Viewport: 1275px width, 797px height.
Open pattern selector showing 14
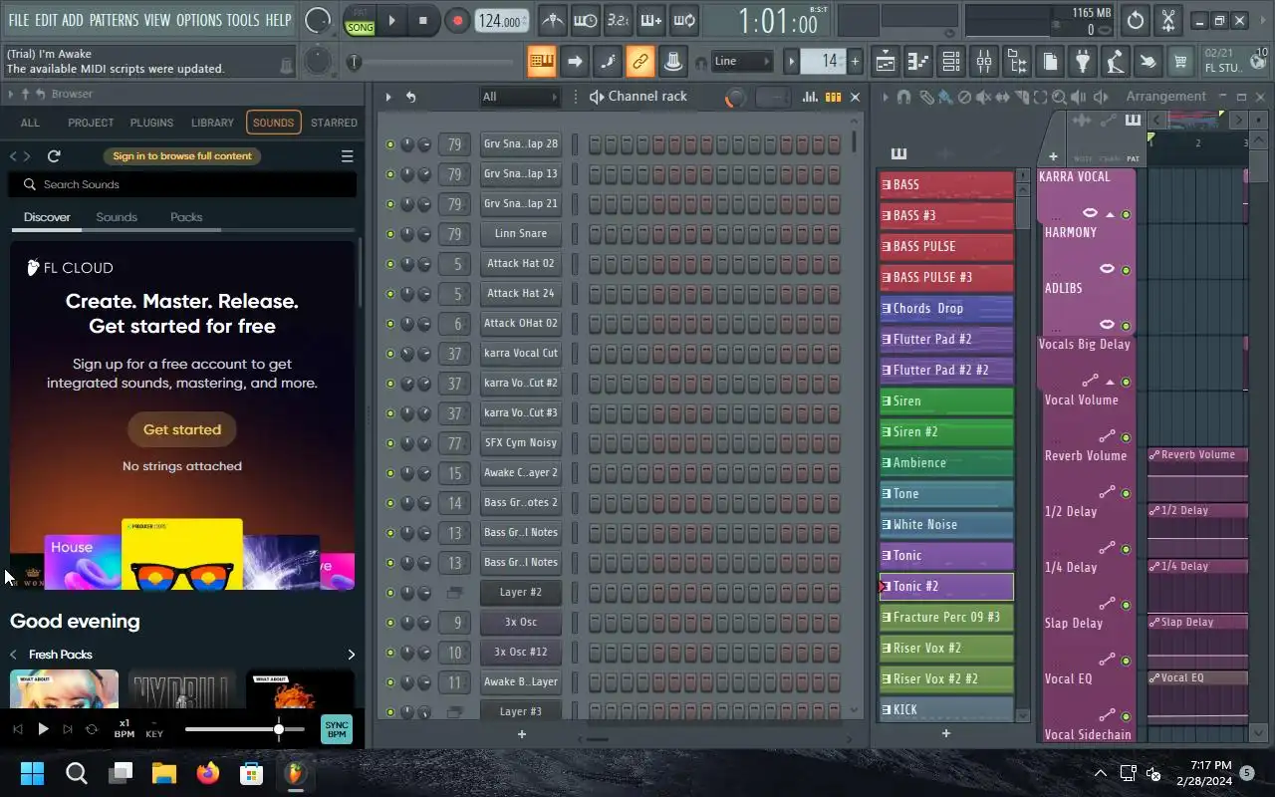coord(825,62)
